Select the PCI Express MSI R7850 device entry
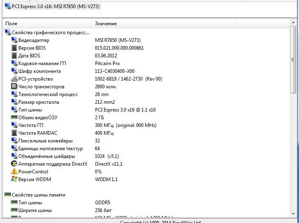The width and height of the screenshot is (299, 223). click(x=53, y=7)
